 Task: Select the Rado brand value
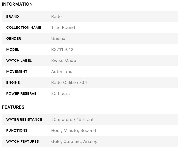tap(56, 17)
